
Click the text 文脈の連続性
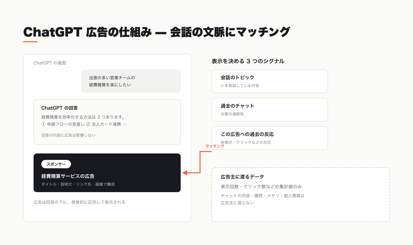(x=232, y=114)
